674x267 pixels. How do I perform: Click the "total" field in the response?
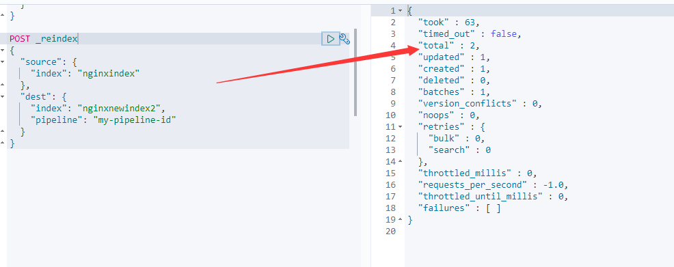(436, 45)
